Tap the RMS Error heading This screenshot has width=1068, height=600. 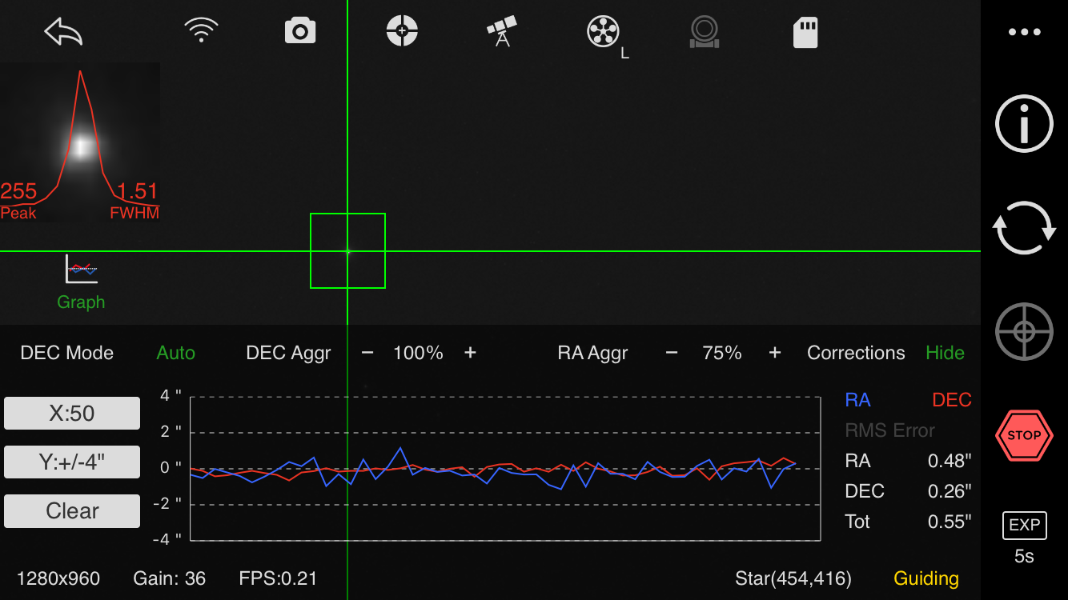[x=890, y=430]
